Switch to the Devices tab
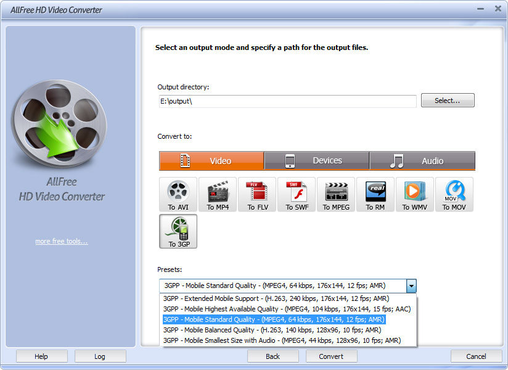This screenshot has width=508, height=370. tap(317, 161)
